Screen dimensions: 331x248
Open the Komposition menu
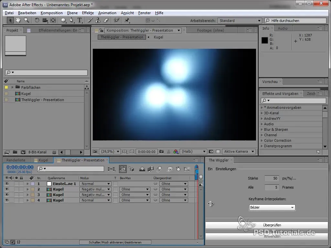coord(51,13)
